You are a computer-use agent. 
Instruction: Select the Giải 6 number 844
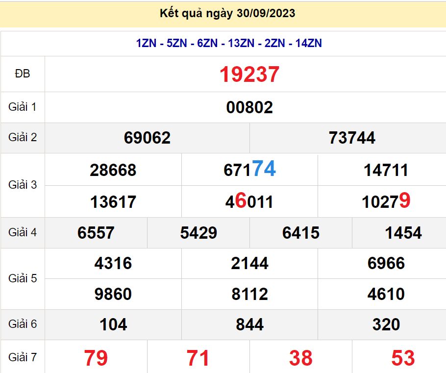pyautogui.click(x=249, y=324)
